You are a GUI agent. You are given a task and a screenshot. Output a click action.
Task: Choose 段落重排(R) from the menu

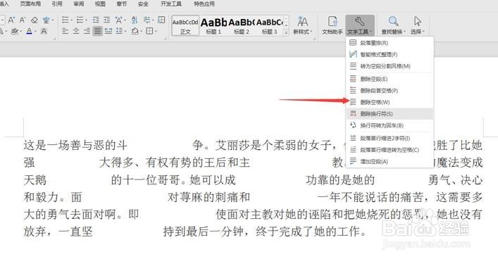coord(390,42)
